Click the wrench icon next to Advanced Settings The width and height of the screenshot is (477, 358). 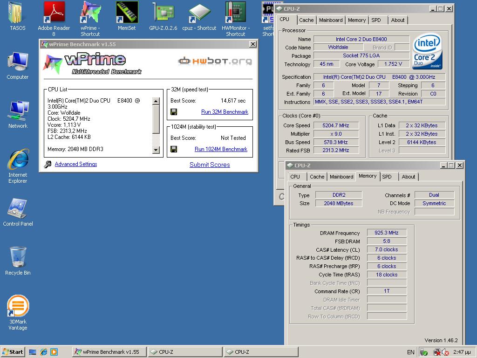[48, 165]
